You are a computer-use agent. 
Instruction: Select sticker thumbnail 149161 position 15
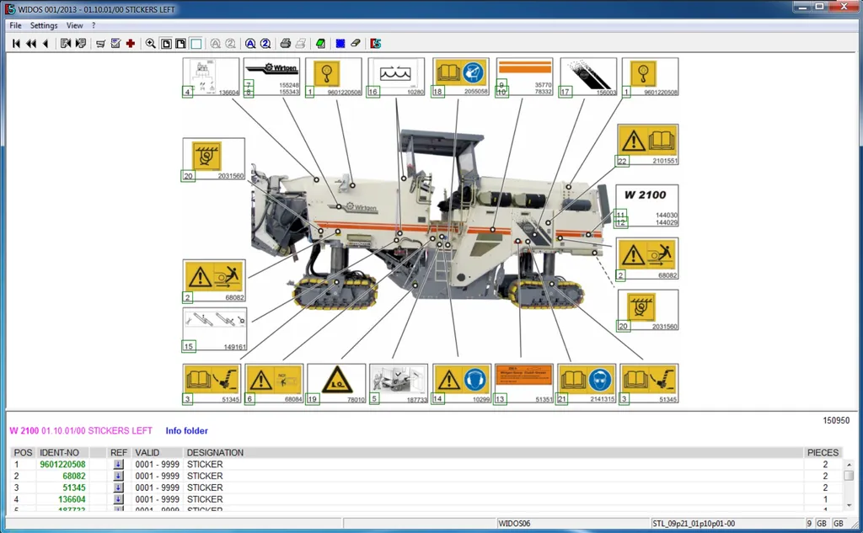click(x=214, y=329)
